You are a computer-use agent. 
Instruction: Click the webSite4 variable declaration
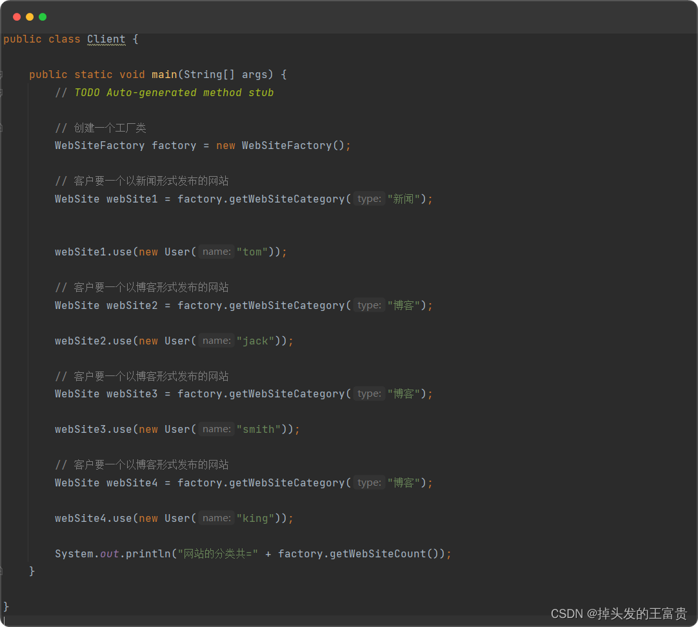(x=132, y=483)
